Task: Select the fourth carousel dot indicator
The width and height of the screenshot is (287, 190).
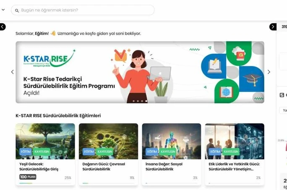Action: click(x=146, y=101)
